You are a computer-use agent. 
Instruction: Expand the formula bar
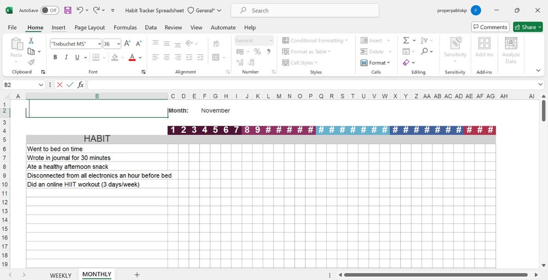pyautogui.click(x=541, y=85)
